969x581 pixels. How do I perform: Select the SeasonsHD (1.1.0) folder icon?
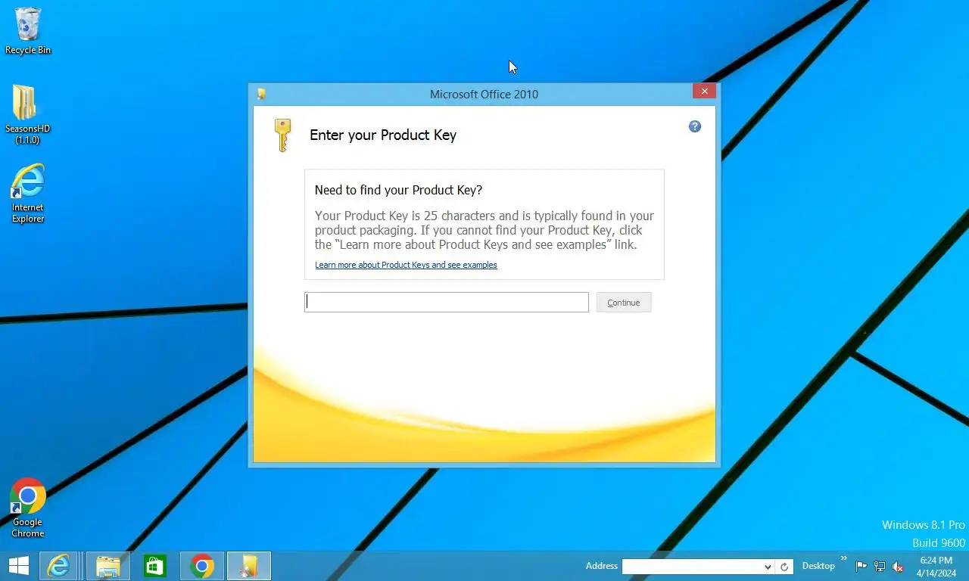(28, 115)
